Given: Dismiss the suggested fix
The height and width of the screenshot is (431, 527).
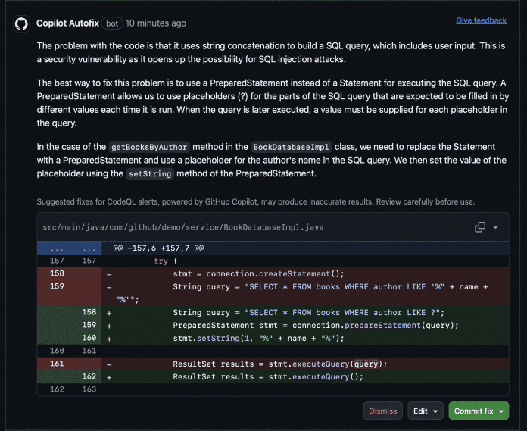Looking at the screenshot, I should (x=382, y=411).
